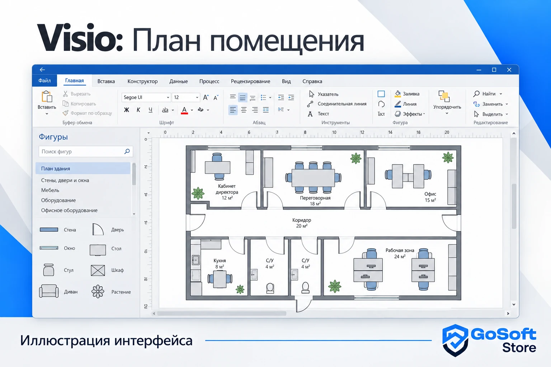Click the Найти search button
The image size is (551, 367).
(488, 94)
